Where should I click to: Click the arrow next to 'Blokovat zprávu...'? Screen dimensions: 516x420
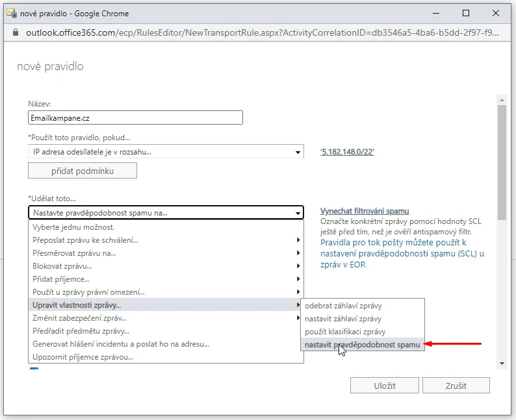click(298, 266)
